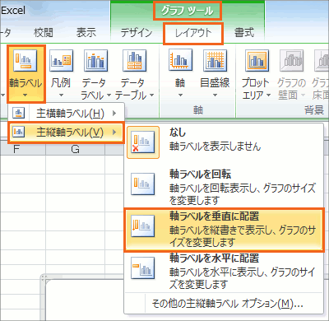This screenshot has width=329, height=321.
Task: Choose 軸ラベルを回転 option
Action: pyautogui.click(x=224, y=187)
